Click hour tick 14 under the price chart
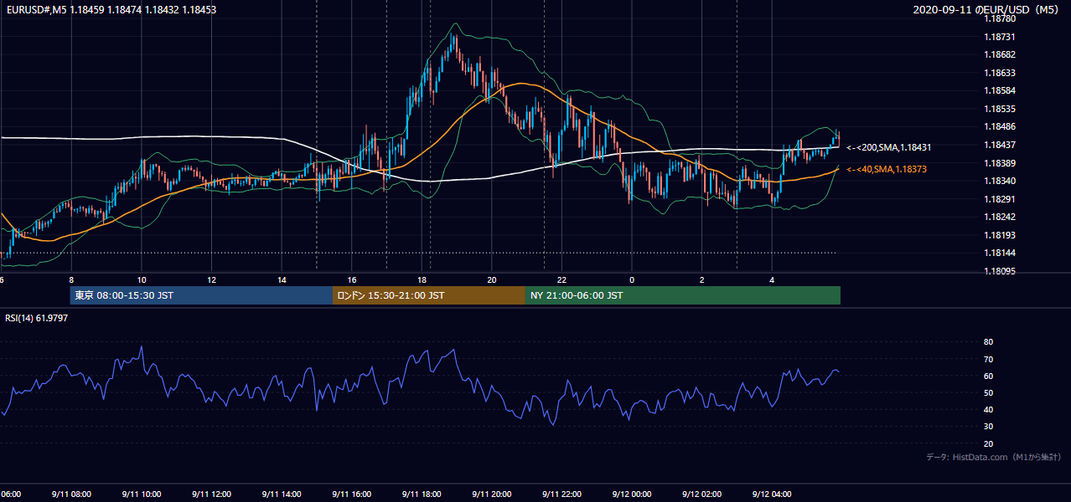1071x502 pixels. click(282, 279)
